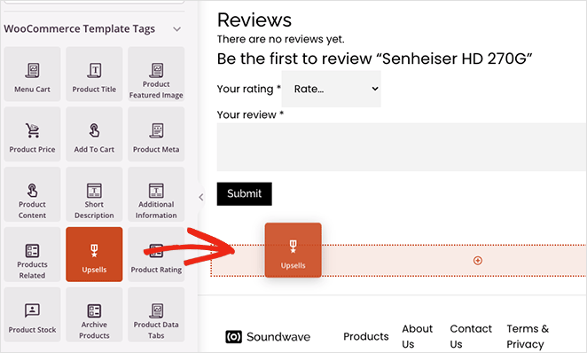
Task: Click the Submit review button
Action: [x=244, y=194]
